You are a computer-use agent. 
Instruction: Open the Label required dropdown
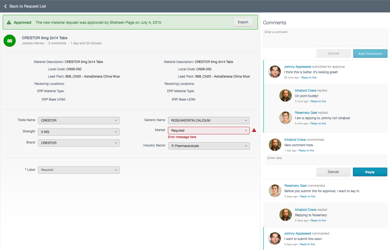tap(79, 170)
